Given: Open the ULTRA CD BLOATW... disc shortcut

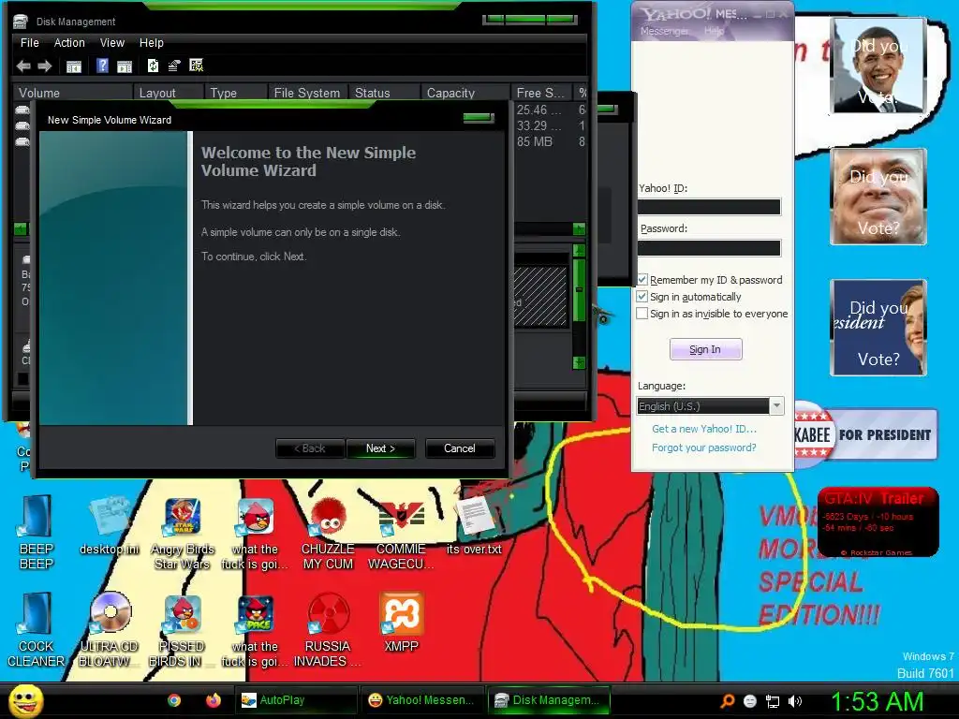Looking at the screenshot, I should pyautogui.click(x=110, y=630).
